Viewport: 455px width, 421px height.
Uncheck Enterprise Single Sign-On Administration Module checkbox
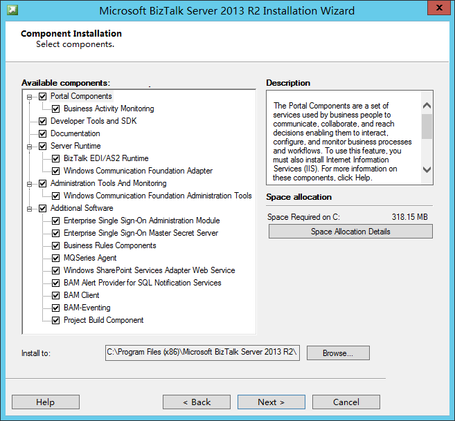[55, 221]
